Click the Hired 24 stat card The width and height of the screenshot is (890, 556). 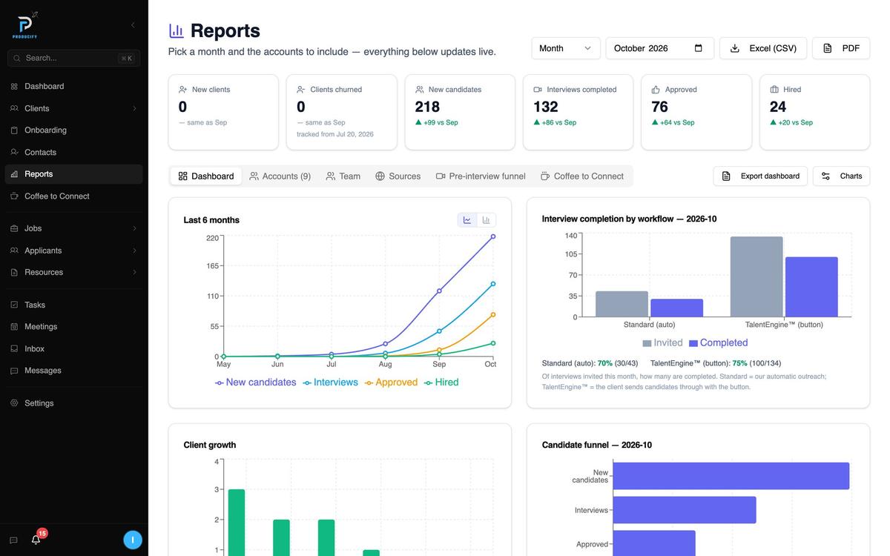[x=815, y=112]
